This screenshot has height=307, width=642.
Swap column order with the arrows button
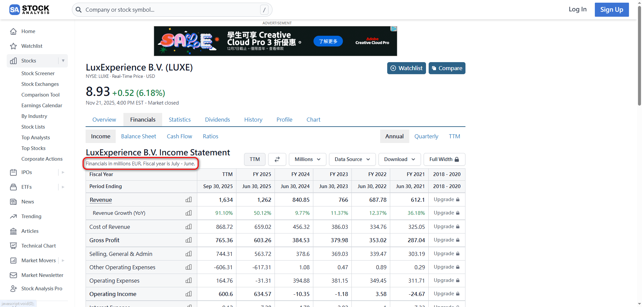coord(277,159)
